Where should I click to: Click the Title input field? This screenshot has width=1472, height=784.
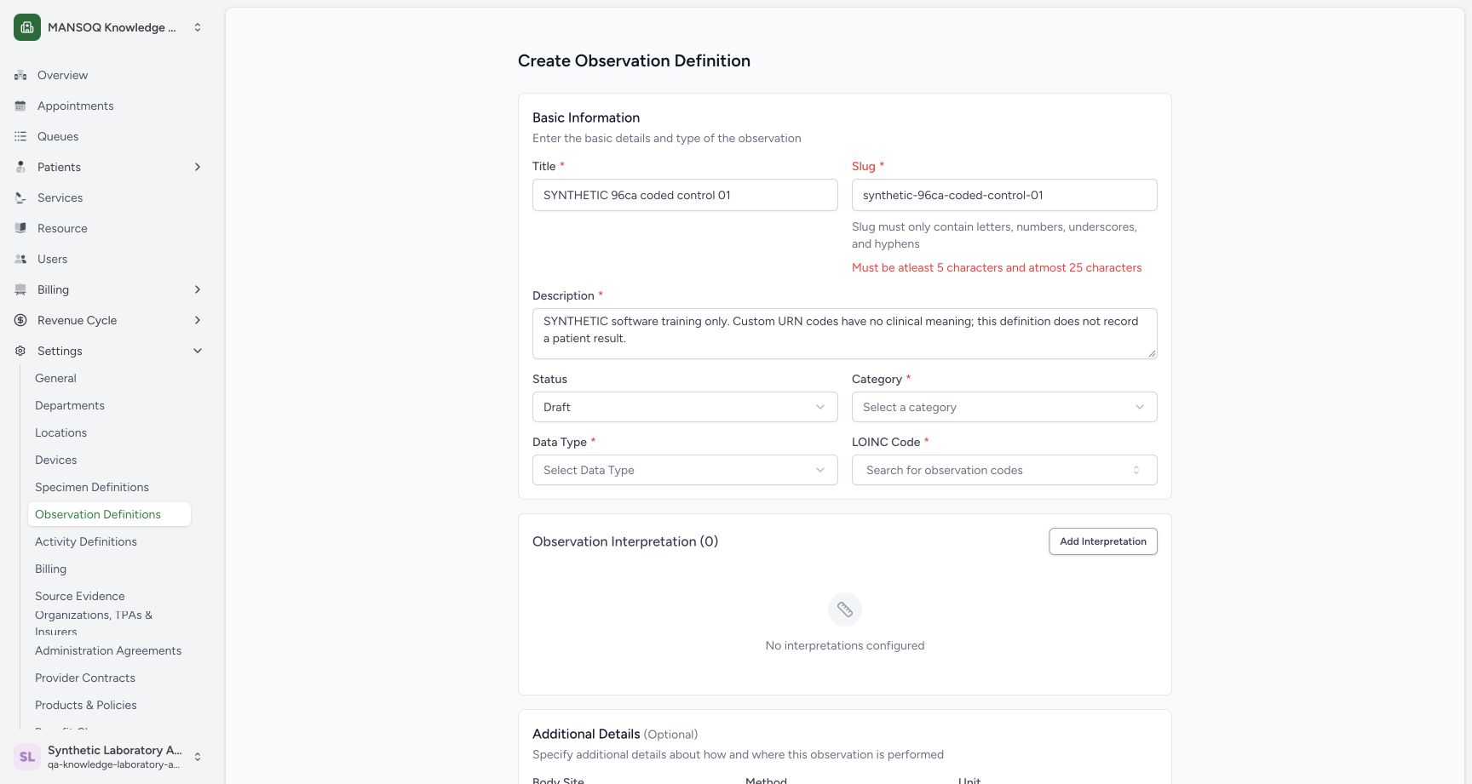click(x=685, y=195)
